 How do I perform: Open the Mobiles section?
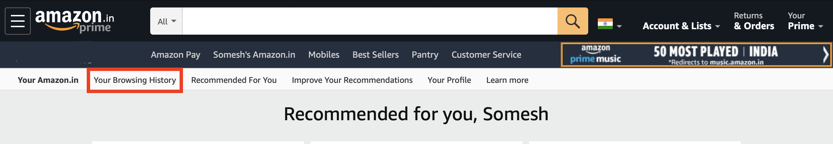click(324, 55)
